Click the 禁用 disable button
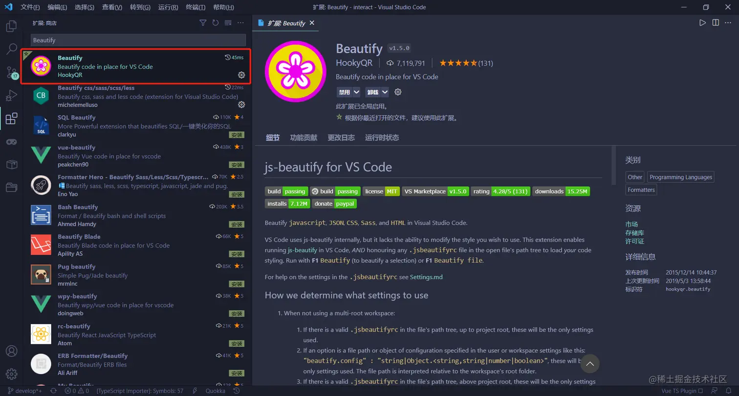Screen dimensions: 739x396 click(x=344, y=92)
